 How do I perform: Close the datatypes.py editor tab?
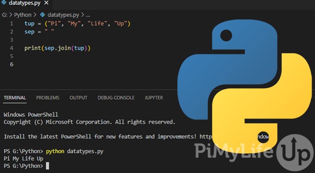pos(46,3)
